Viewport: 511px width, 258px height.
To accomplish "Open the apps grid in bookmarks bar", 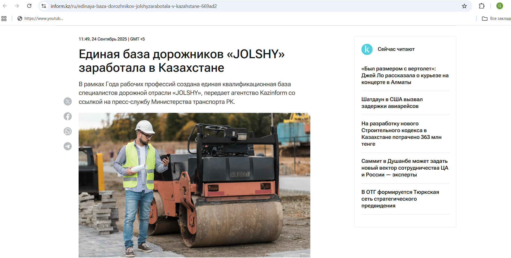I will click(4, 18).
